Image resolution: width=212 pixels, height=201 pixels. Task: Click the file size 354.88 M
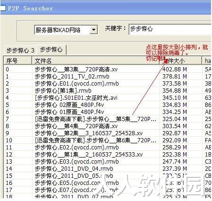pyautogui.click(x=175, y=91)
